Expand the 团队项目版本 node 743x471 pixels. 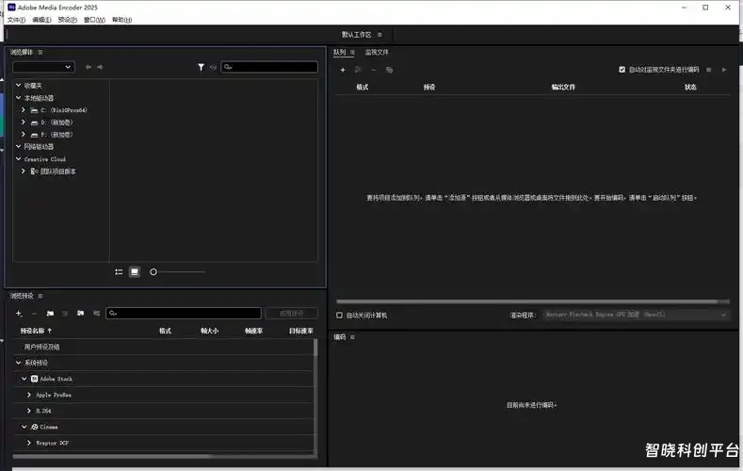click(x=24, y=171)
